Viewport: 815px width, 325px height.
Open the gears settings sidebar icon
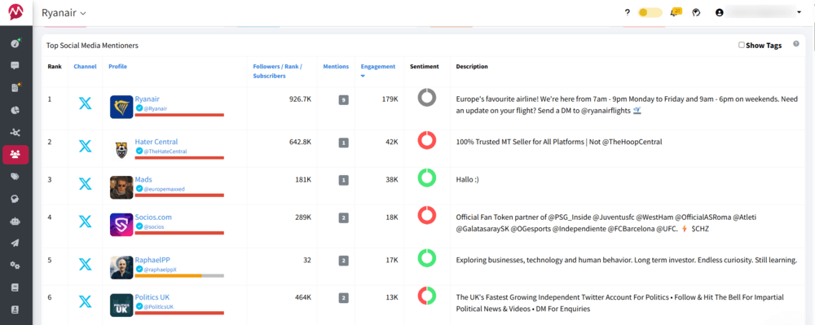tap(15, 266)
